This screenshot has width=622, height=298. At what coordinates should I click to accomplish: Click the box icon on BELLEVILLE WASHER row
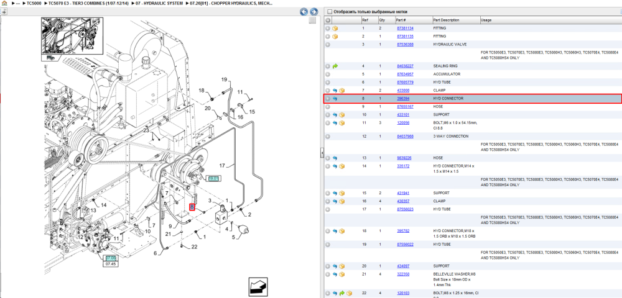(x=341, y=274)
